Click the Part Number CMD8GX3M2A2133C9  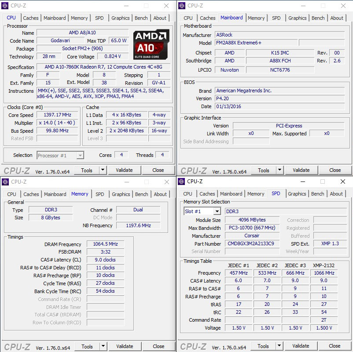[252, 243]
